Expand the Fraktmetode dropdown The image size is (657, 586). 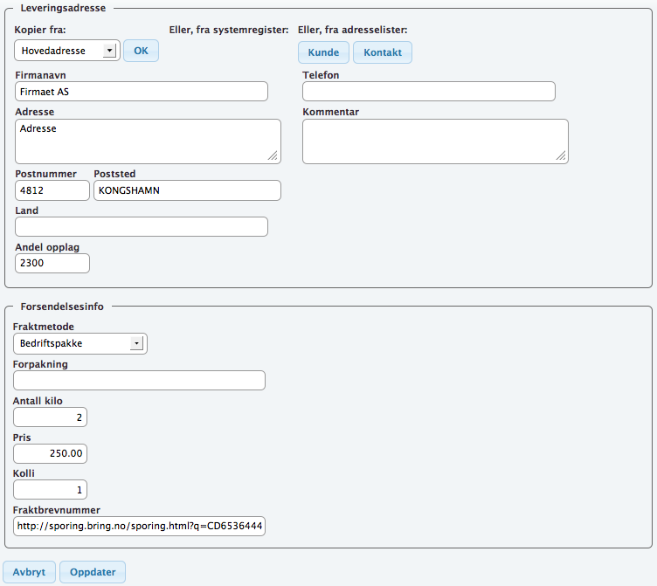[x=80, y=343]
